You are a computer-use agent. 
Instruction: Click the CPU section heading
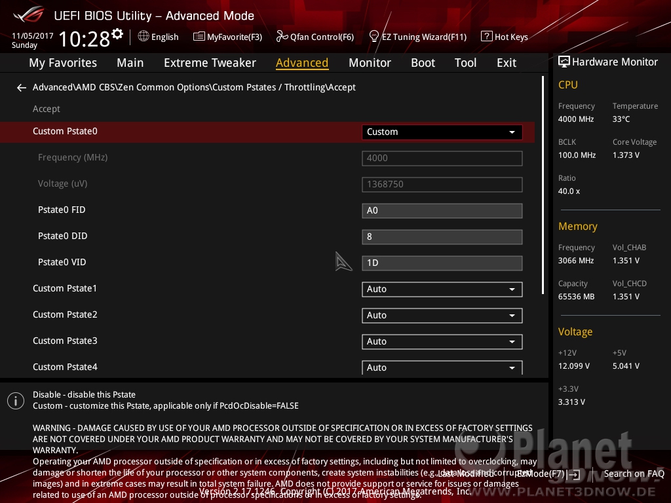click(568, 84)
